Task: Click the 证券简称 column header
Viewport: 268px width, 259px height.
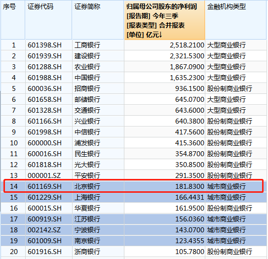Action: pos(98,20)
